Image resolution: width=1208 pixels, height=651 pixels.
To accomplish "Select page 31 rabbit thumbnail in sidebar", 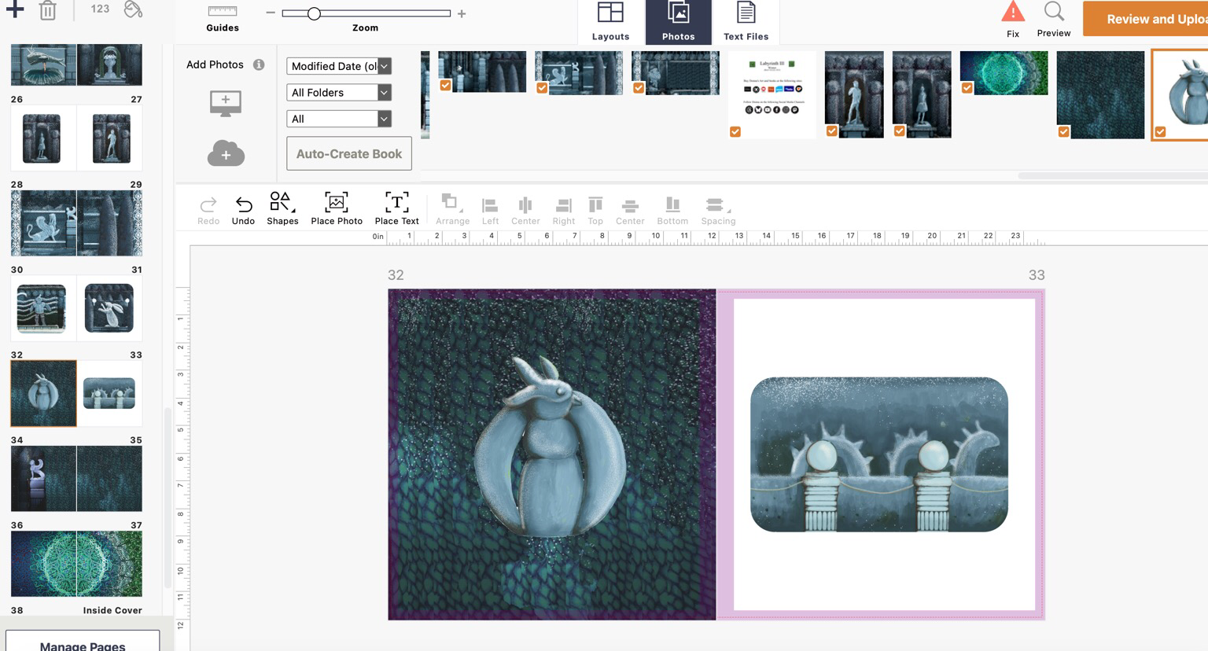I will [109, 308].
